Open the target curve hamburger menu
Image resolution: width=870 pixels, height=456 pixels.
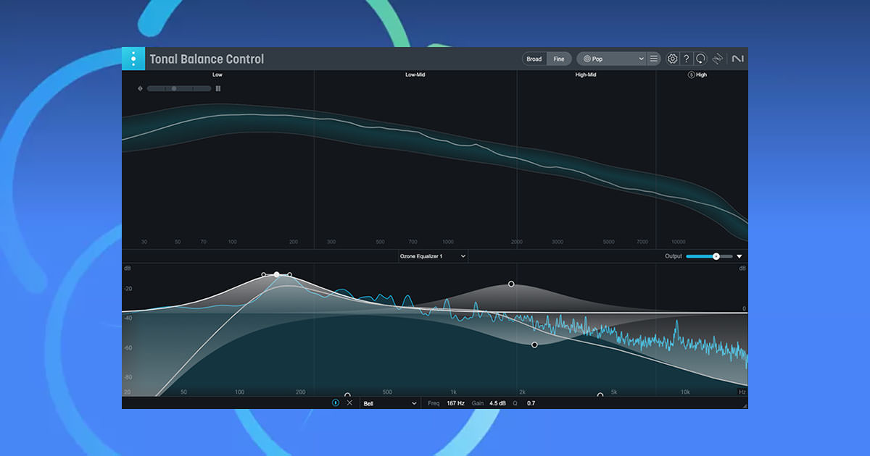coord(653,59)
